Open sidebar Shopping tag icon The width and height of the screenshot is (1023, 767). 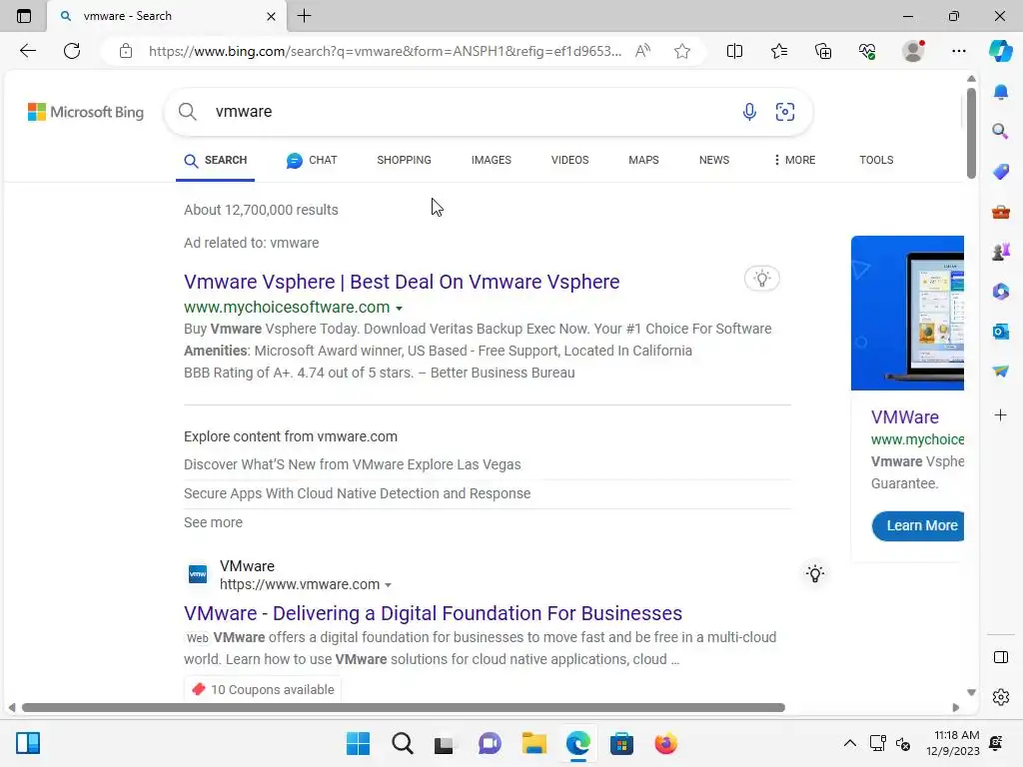[1000, 172]
